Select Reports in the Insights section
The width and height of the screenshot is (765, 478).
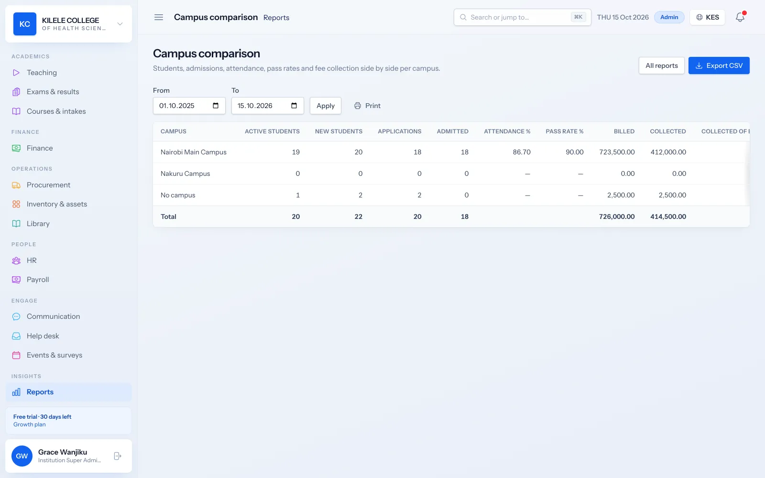click(x=68, y=392)
